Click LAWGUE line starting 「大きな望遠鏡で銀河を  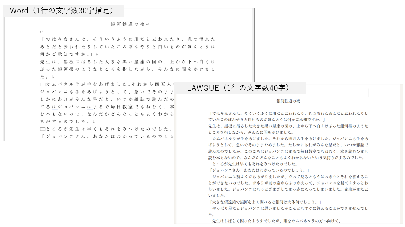point(265,202)
